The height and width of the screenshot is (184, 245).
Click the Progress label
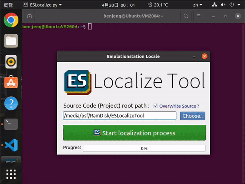click(72, 148)
